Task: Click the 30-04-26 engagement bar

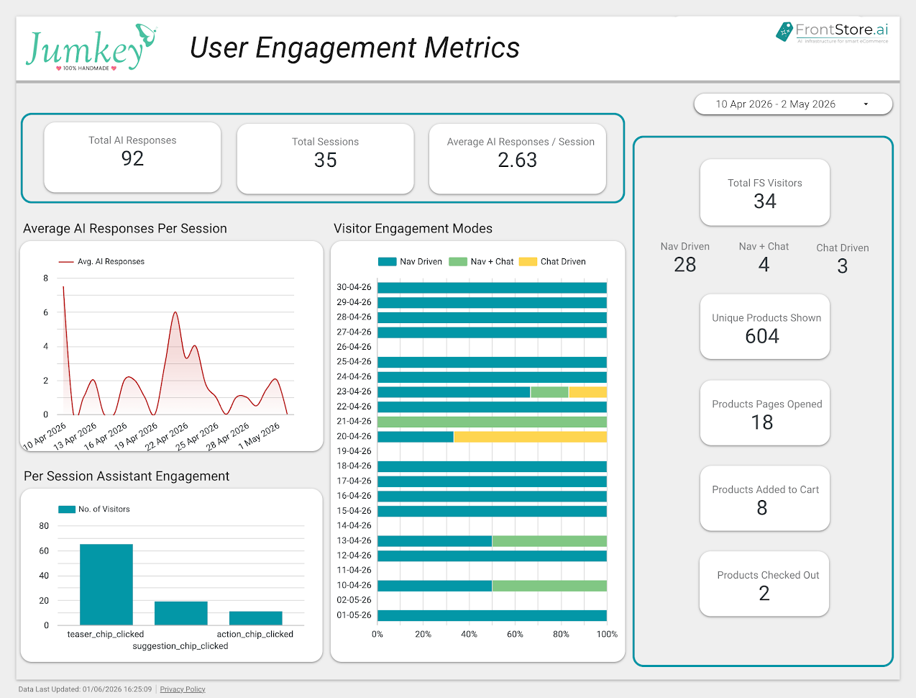Action: 492,288
